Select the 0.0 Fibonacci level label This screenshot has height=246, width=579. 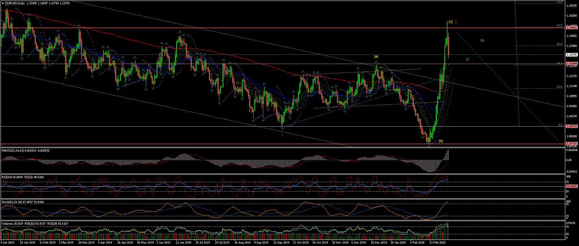pos(560,125)
